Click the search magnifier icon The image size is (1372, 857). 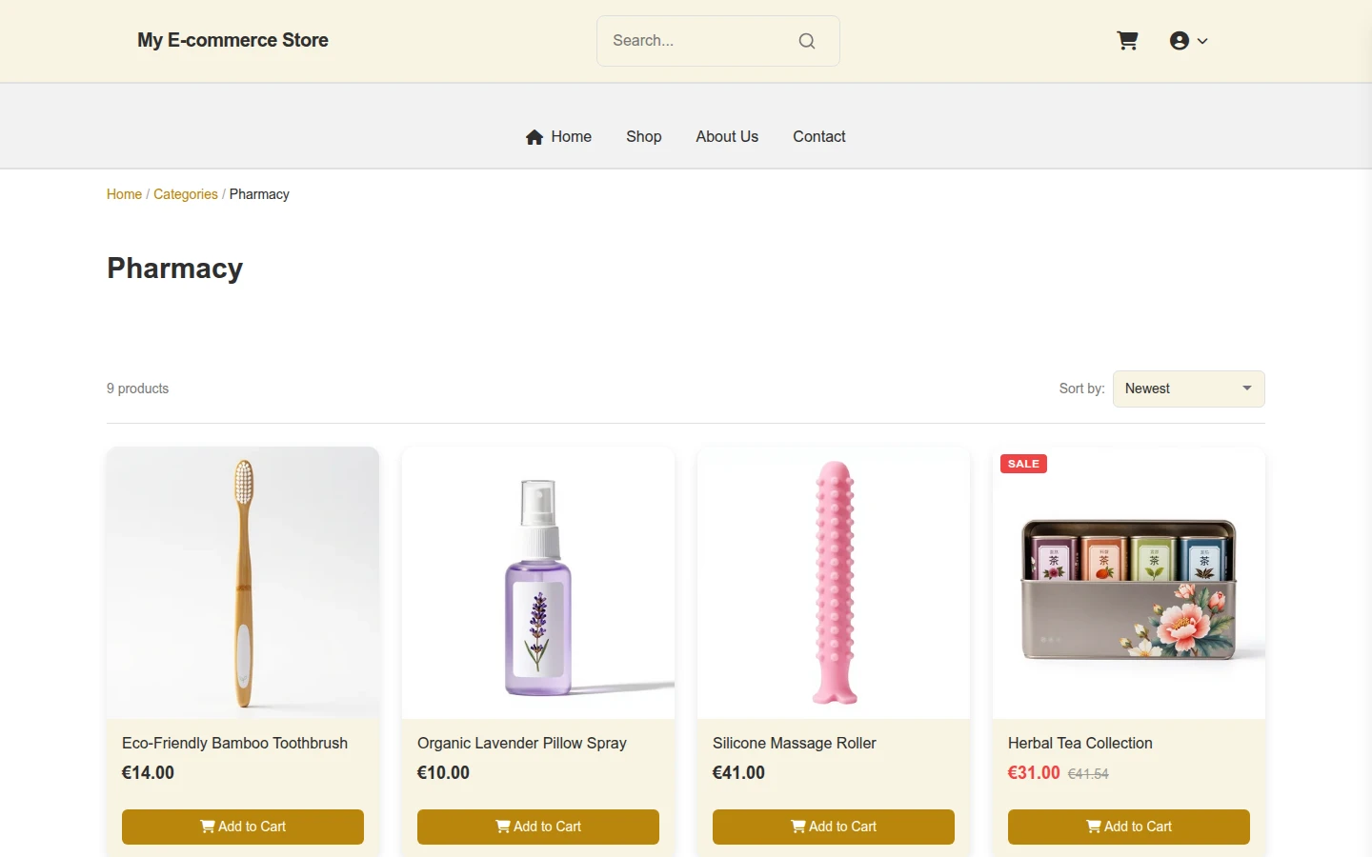point(807,41)
